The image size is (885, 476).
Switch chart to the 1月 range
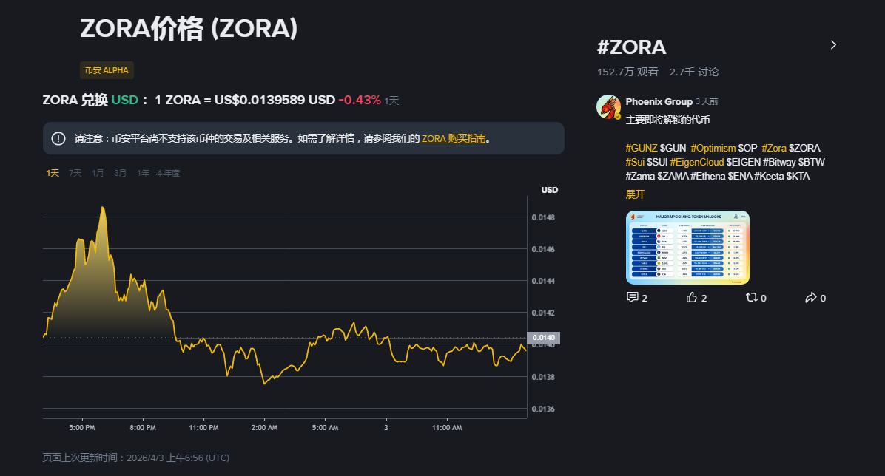pyautogui.click(x=98, y=173)
